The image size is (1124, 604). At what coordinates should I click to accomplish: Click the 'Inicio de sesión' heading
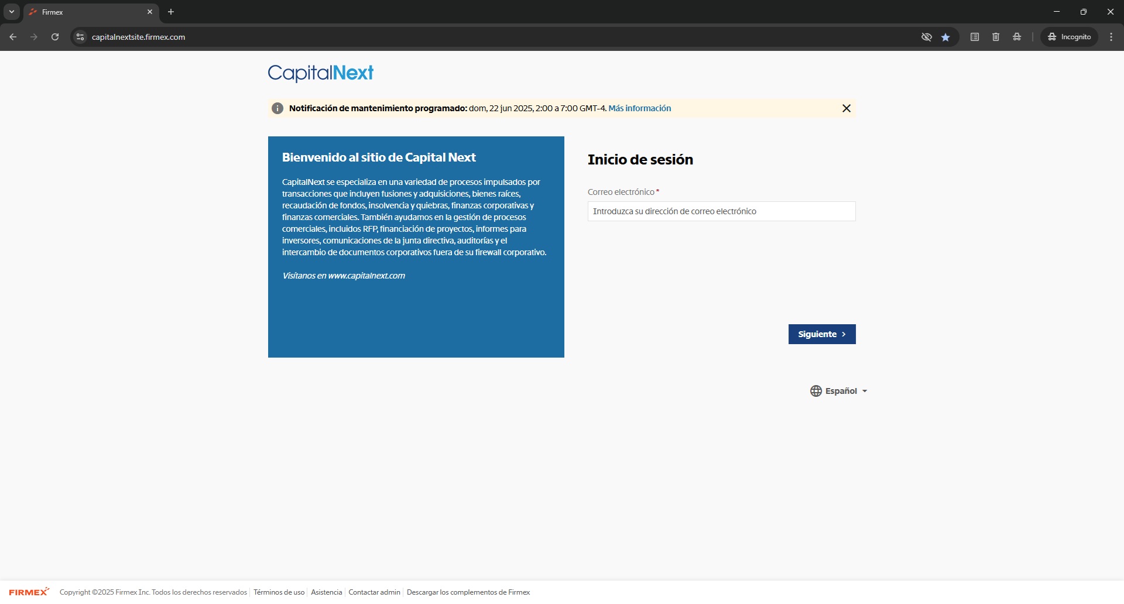point(640,160)
